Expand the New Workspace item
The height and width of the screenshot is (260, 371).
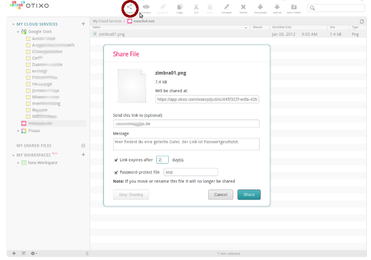click(19, 163)
